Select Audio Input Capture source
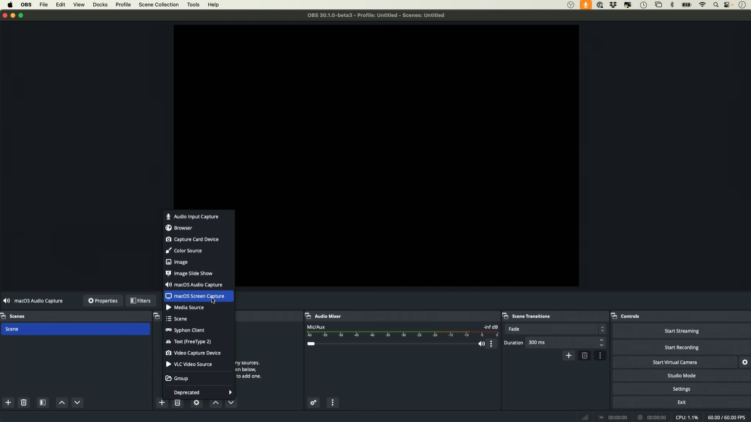 tap(199, 217)
